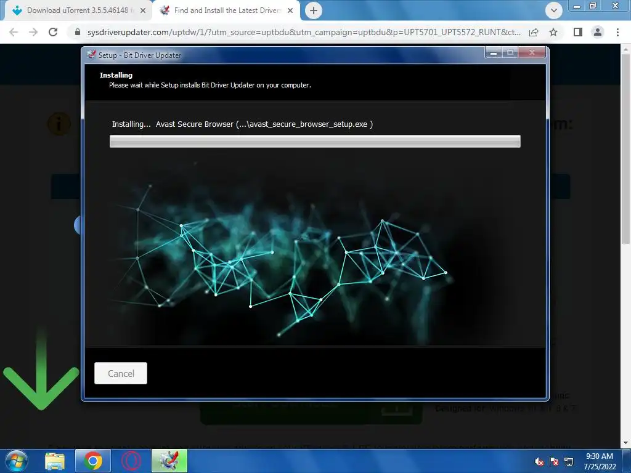The width and height of the screenshot is (631, 473).
Task: Expand the tab search dropdown
Action: 554,10
